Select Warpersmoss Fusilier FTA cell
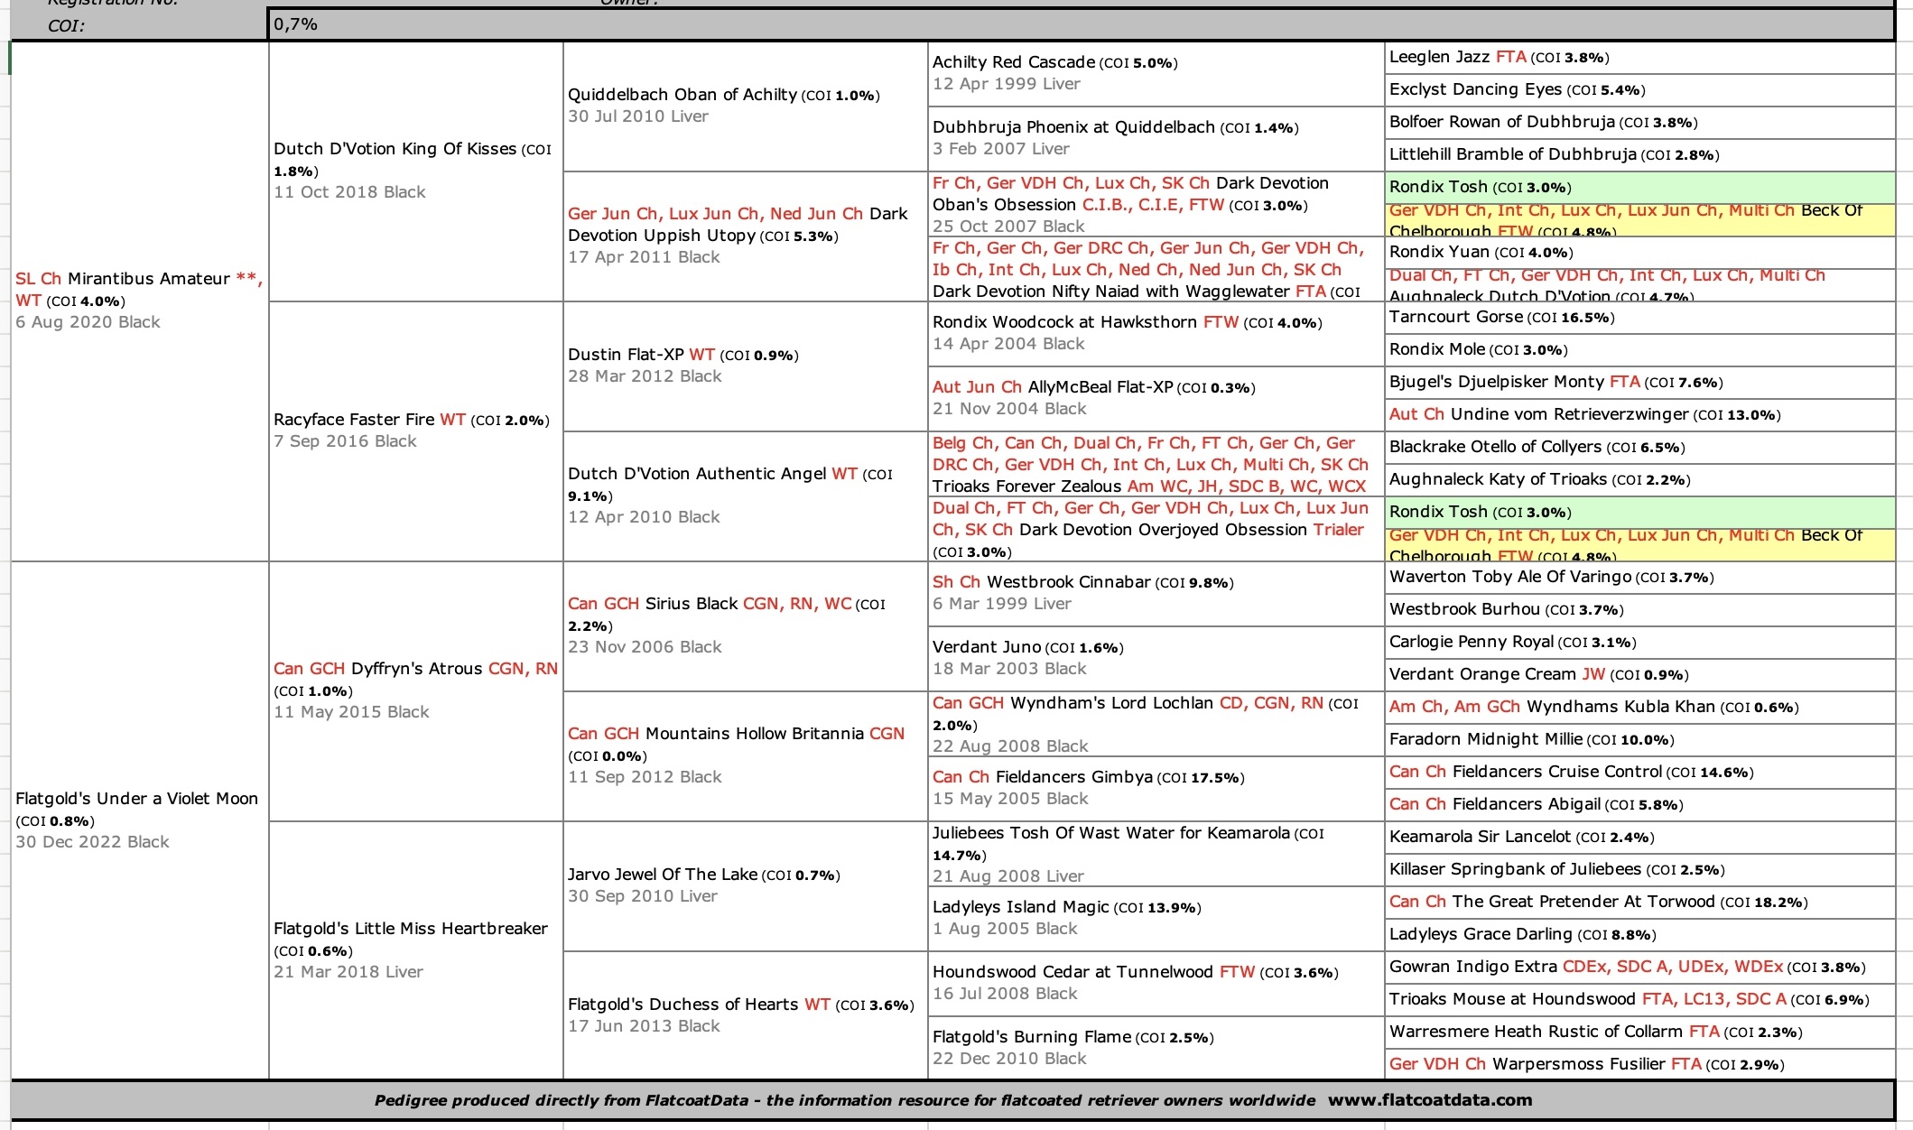This screenshot has width=1913, height=1130. click(1639, 1064)
